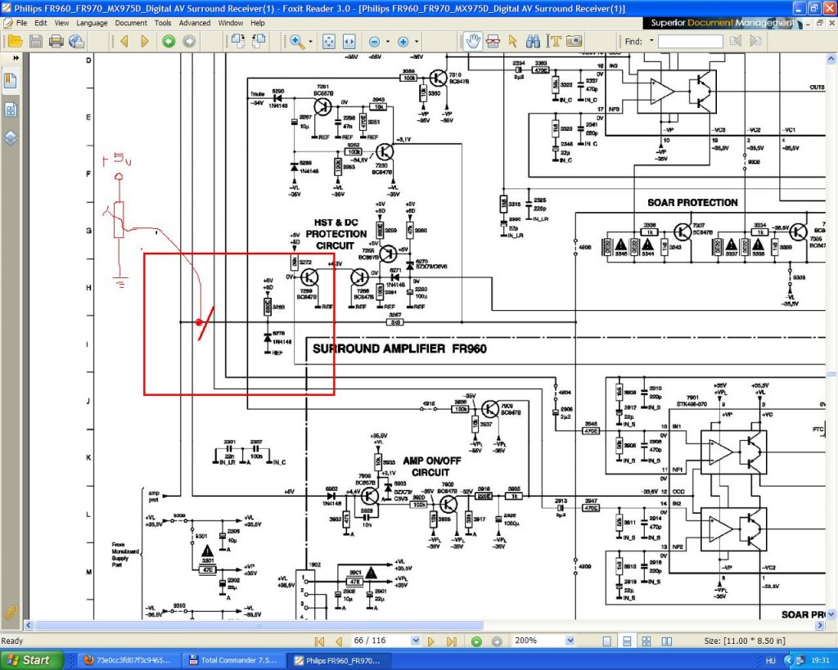Click the Fit Page icon
The image size is (838, 670).
point(329,41)
